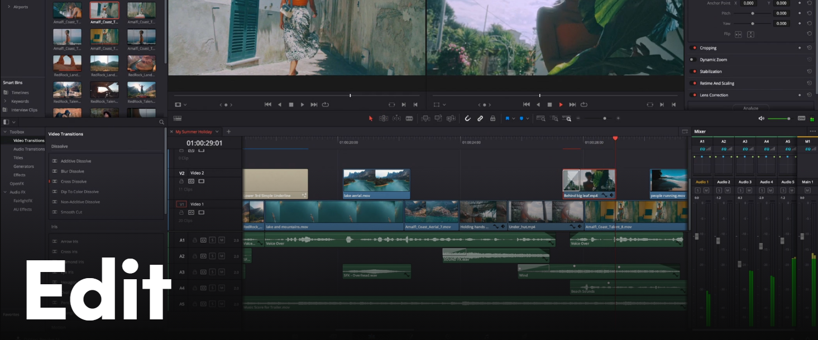Adjust the timeline zoom slider
The height and width of the screenshot is (340, 818).
pyautogui.click(x=604, y=118)
